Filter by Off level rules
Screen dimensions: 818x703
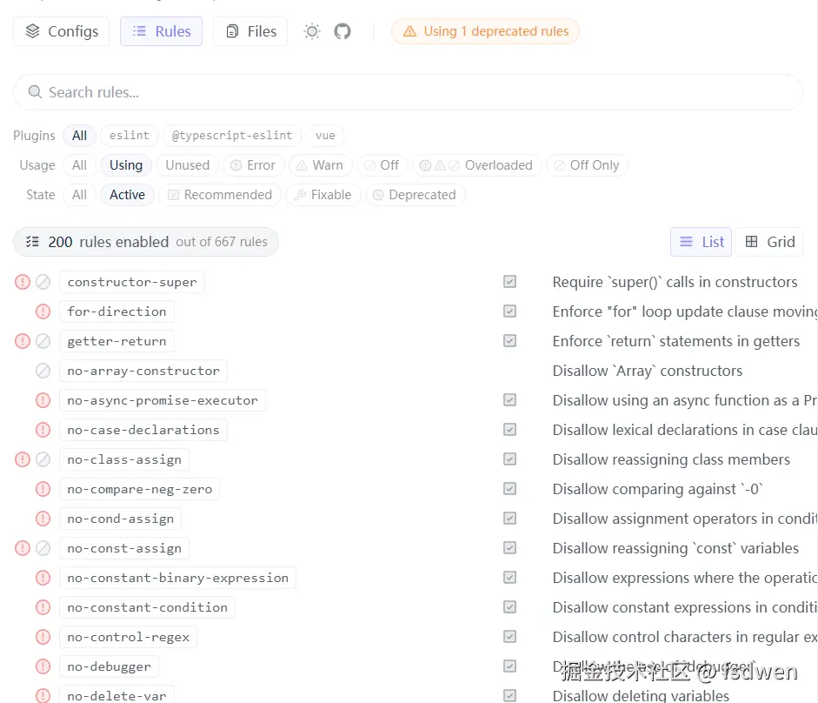point(382,165)
